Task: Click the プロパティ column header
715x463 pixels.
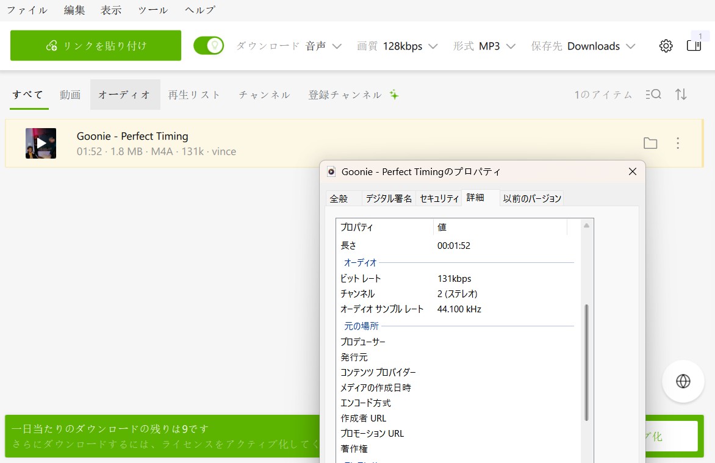Action: (384, 227)
